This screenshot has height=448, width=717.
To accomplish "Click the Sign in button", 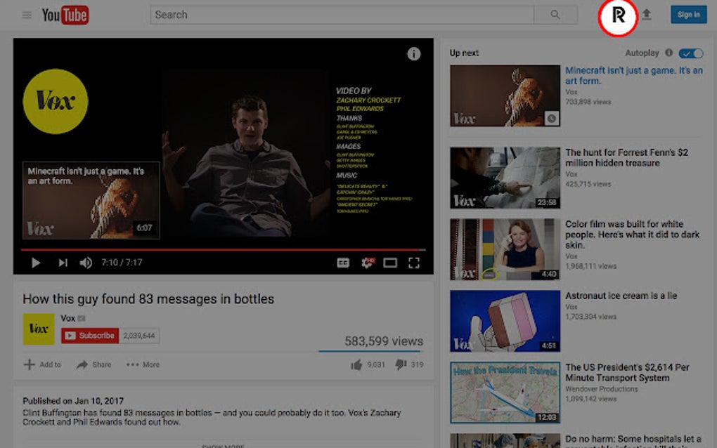I will tap(688, 14).
